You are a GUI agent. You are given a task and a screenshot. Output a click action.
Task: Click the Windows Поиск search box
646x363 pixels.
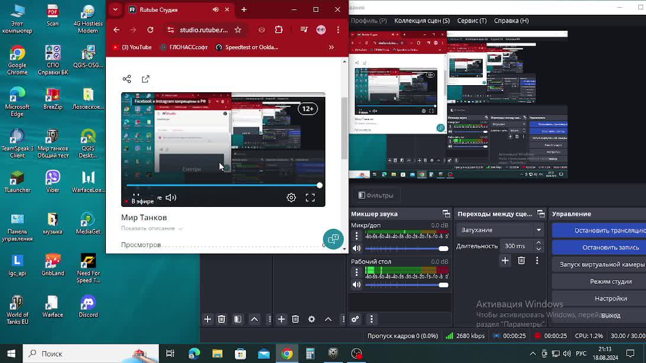[x=91, y=354]
